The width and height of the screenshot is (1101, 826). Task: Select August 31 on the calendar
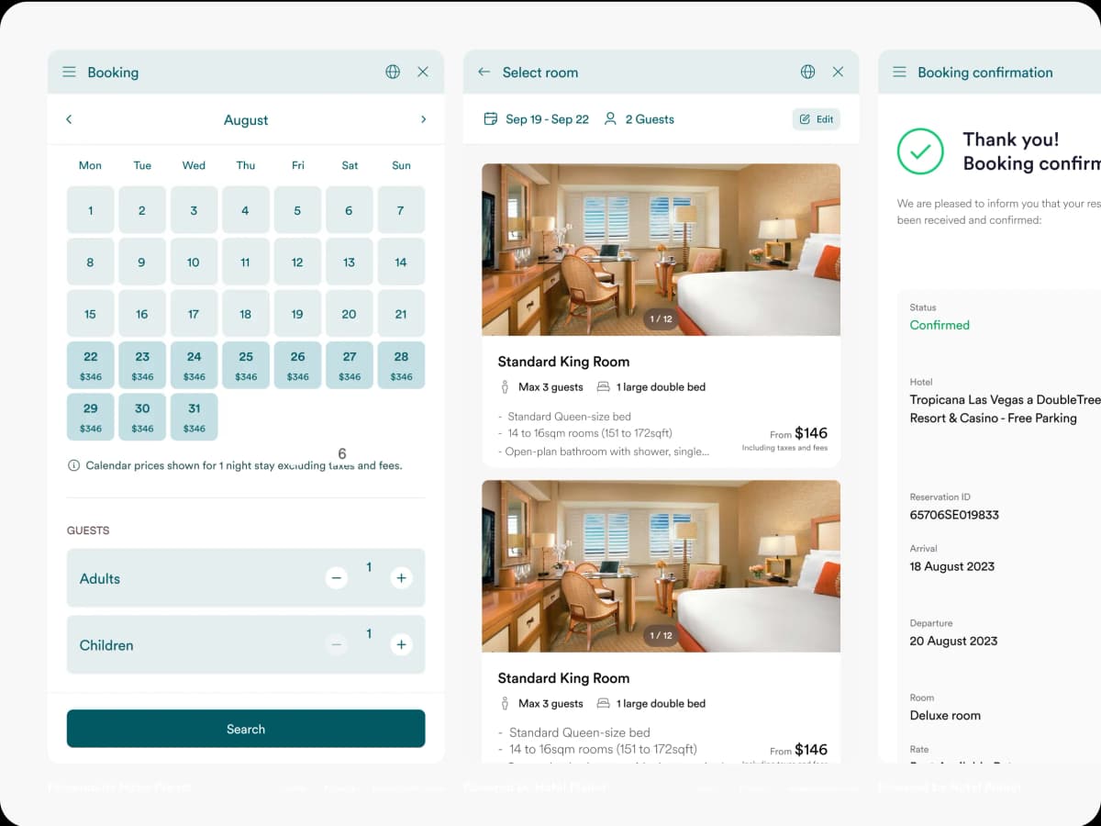194,417
